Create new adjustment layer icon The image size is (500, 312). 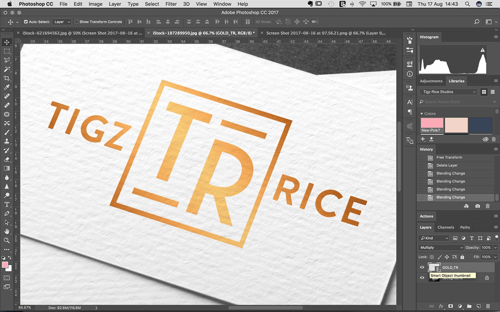(460, 306)
